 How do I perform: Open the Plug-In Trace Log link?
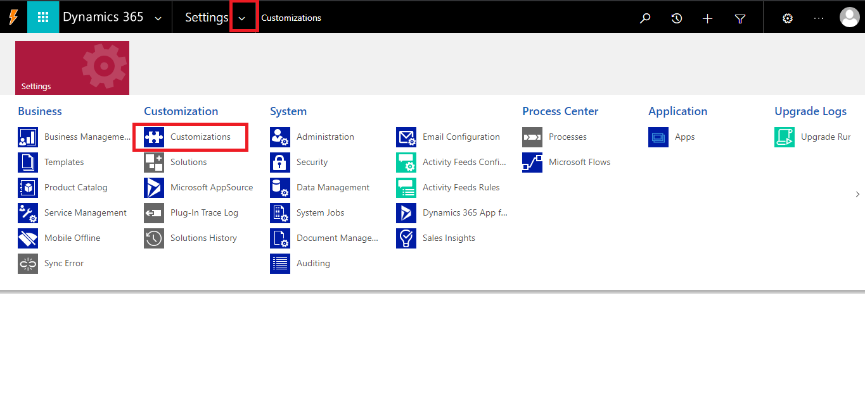tap(204, 212)
